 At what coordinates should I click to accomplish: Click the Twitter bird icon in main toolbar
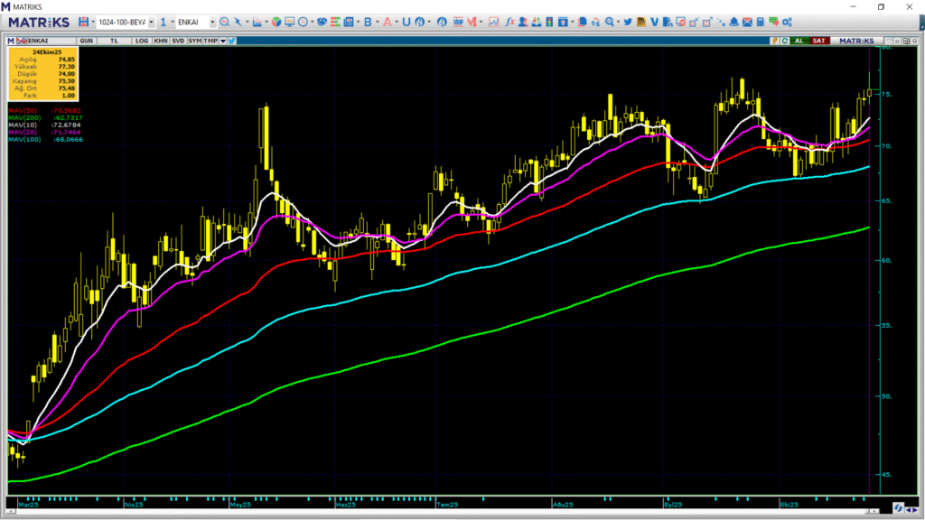click(627, 22)
